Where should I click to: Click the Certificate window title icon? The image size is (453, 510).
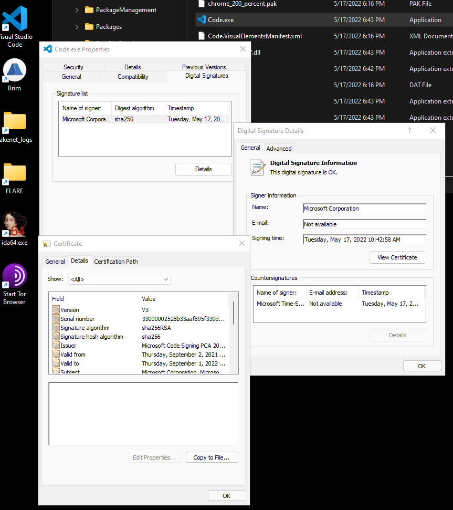coord(47,244)
